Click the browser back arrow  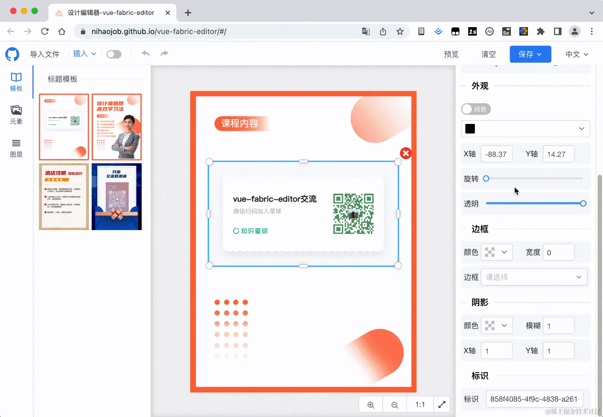coord(11,31)
